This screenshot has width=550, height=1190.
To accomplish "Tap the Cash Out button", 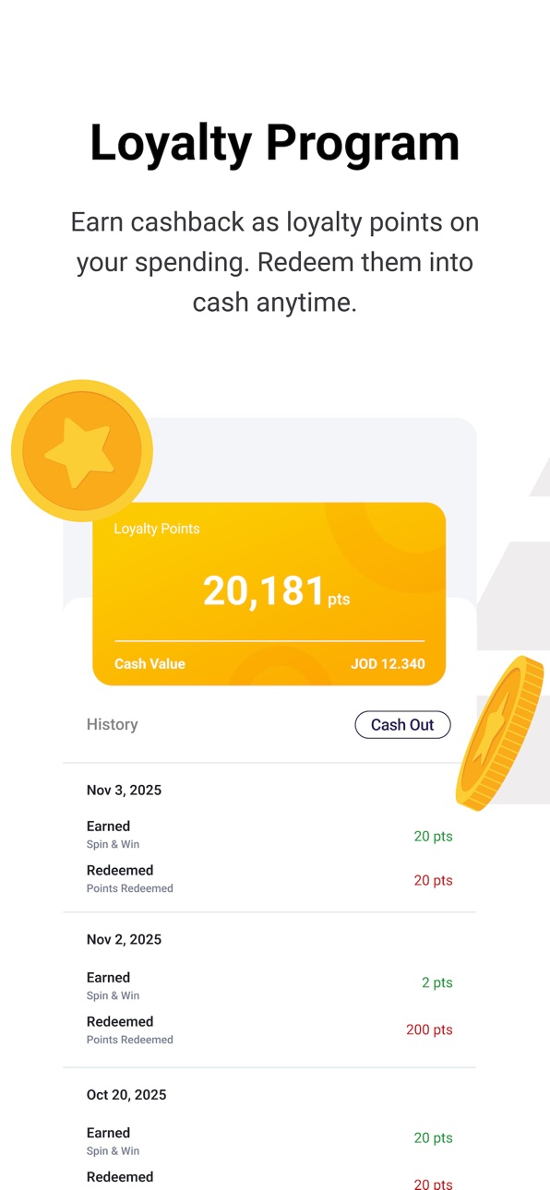I will (x=402, y=725).
